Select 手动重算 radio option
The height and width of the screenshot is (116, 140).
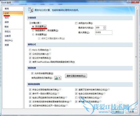click(x=33, y=35)
